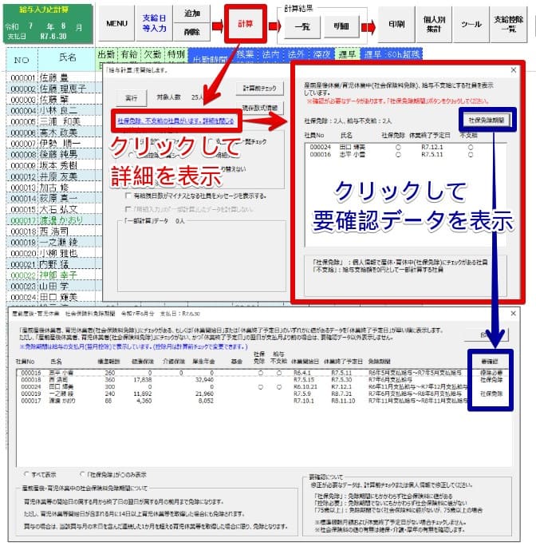Viewport: 536px width, 546px height.
Task: Click the 欠勤 column header
Action: 152,54
